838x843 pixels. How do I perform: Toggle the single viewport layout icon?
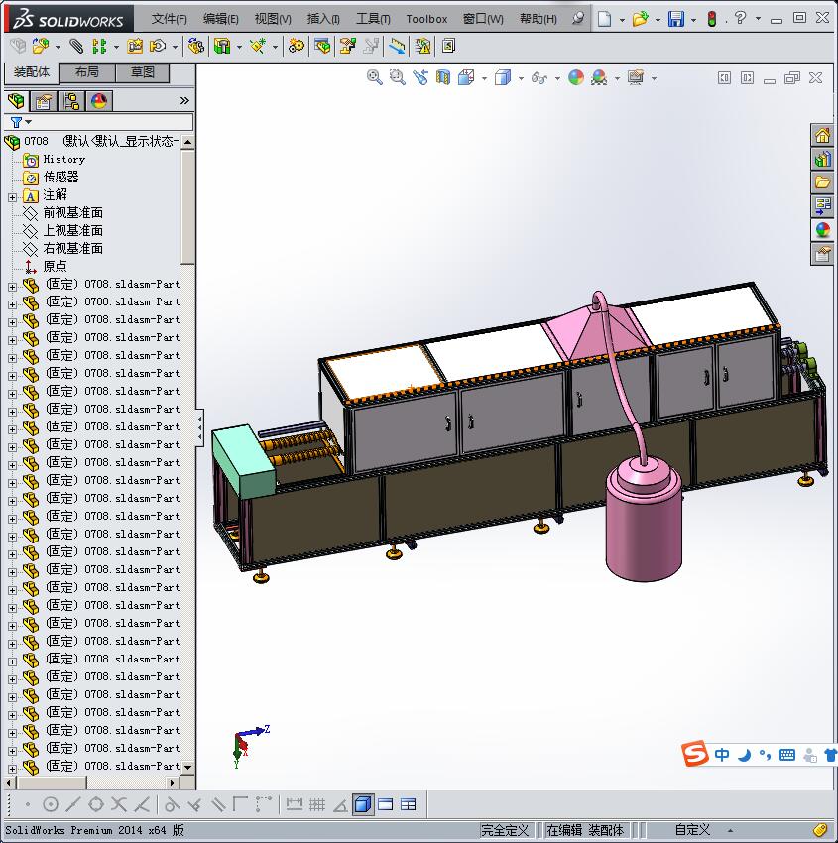point(386,804)
